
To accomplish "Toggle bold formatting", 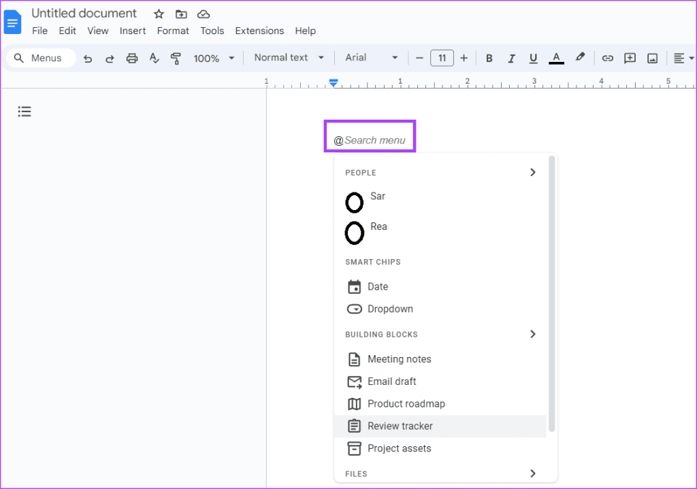I will coord(489,58).
